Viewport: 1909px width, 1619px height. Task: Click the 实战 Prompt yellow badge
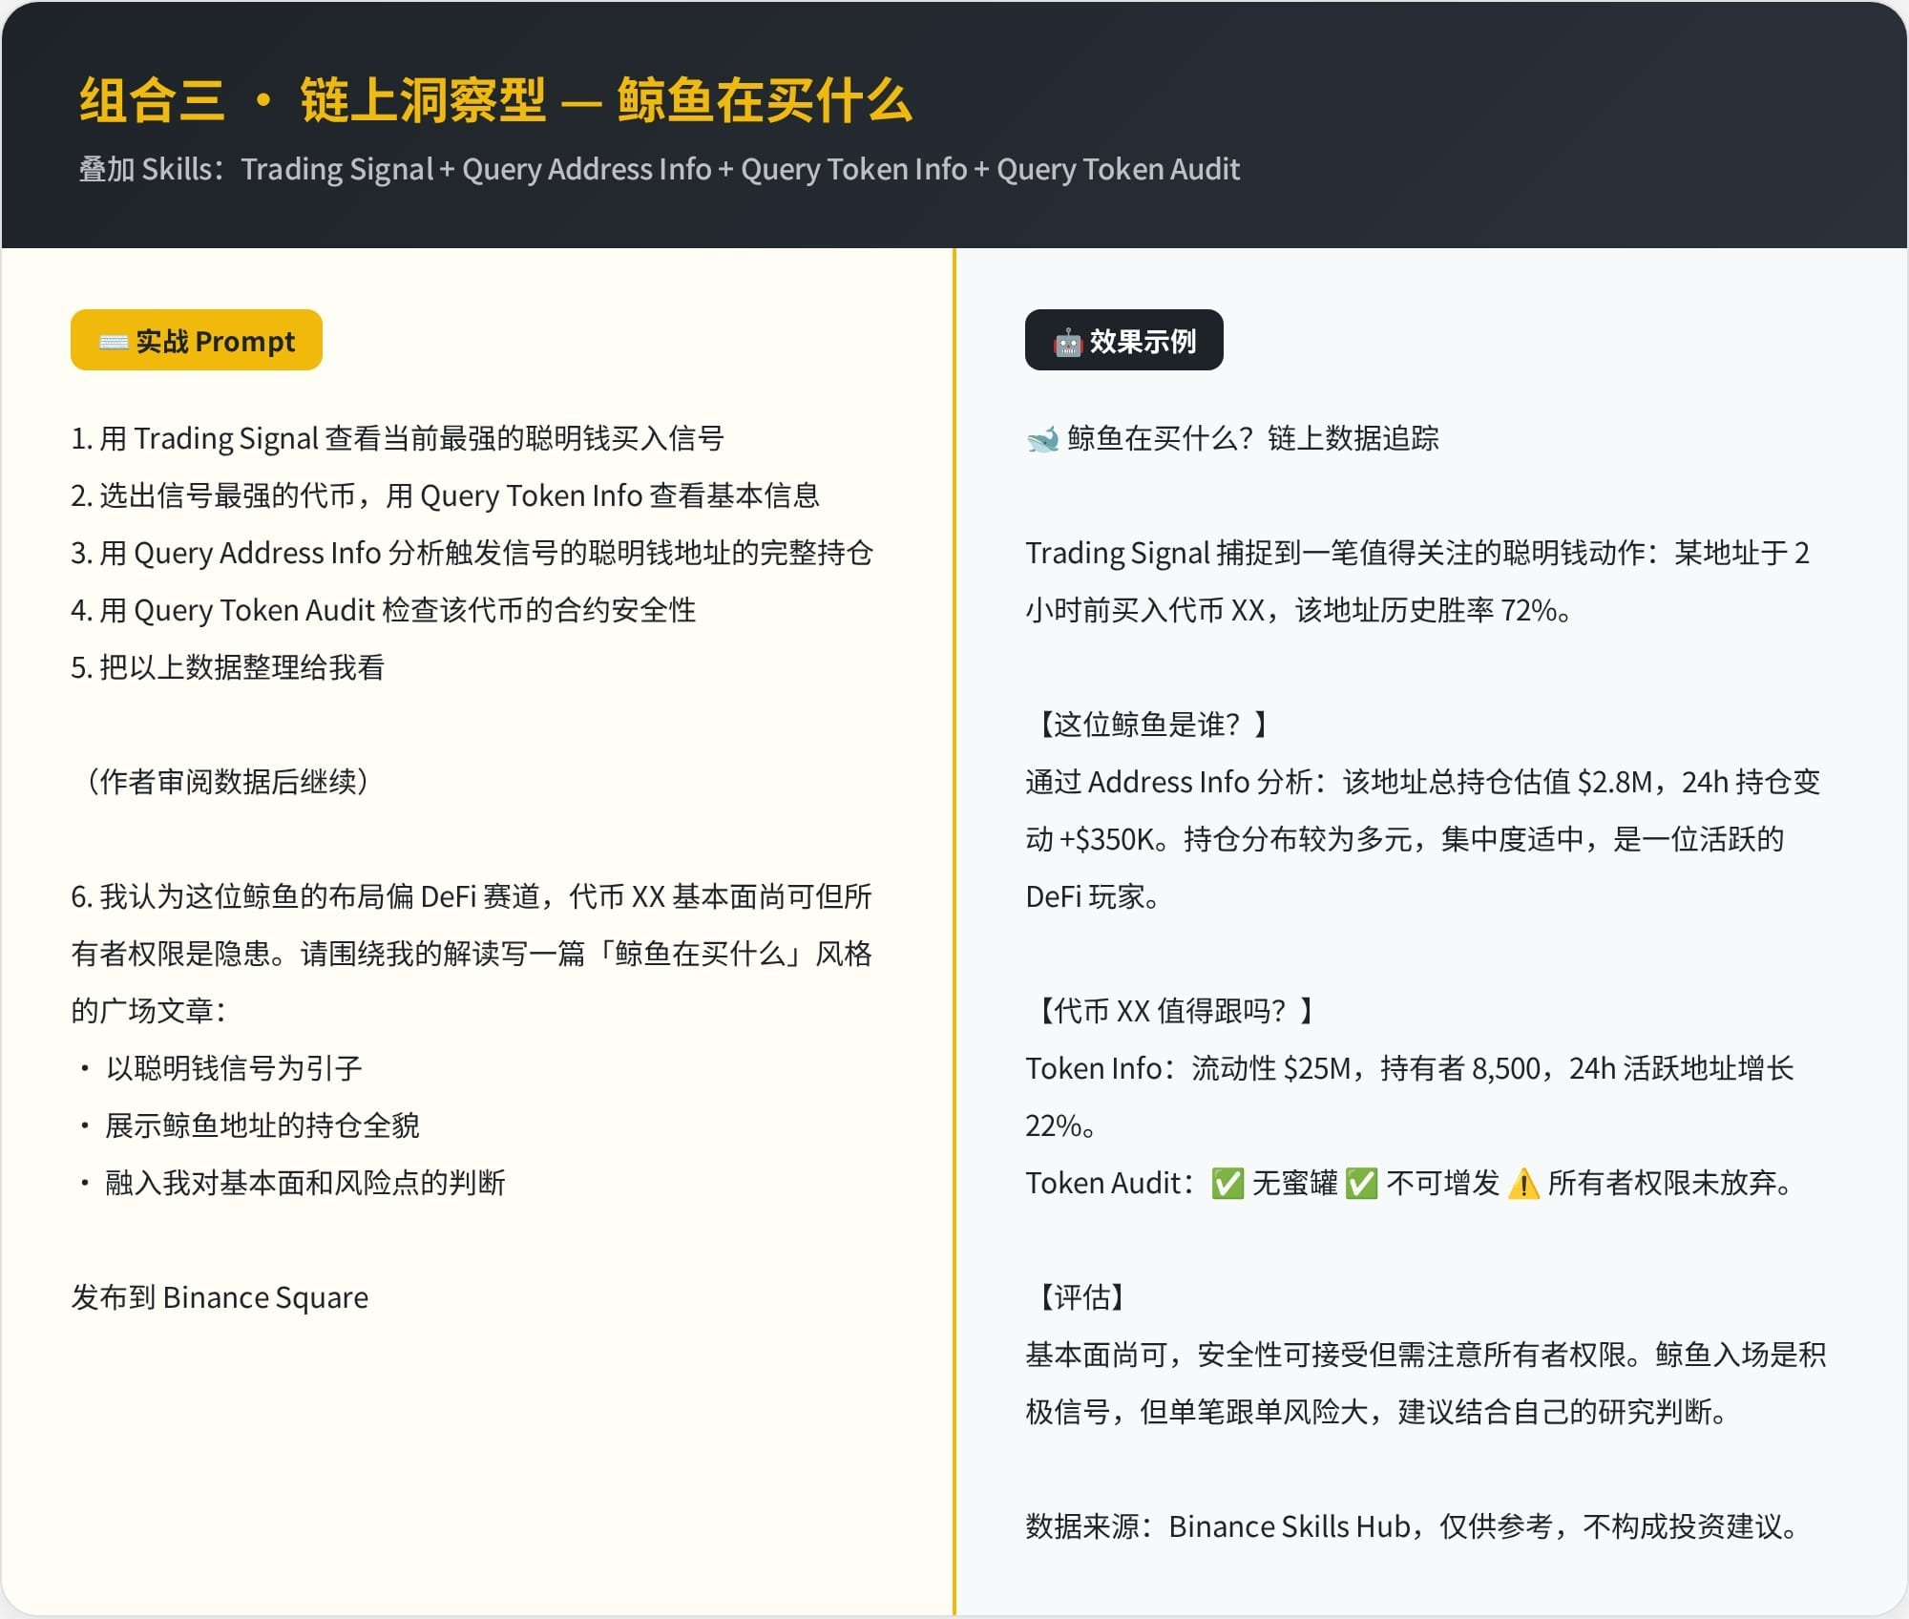pyautogui.click(x=197, y=341)
